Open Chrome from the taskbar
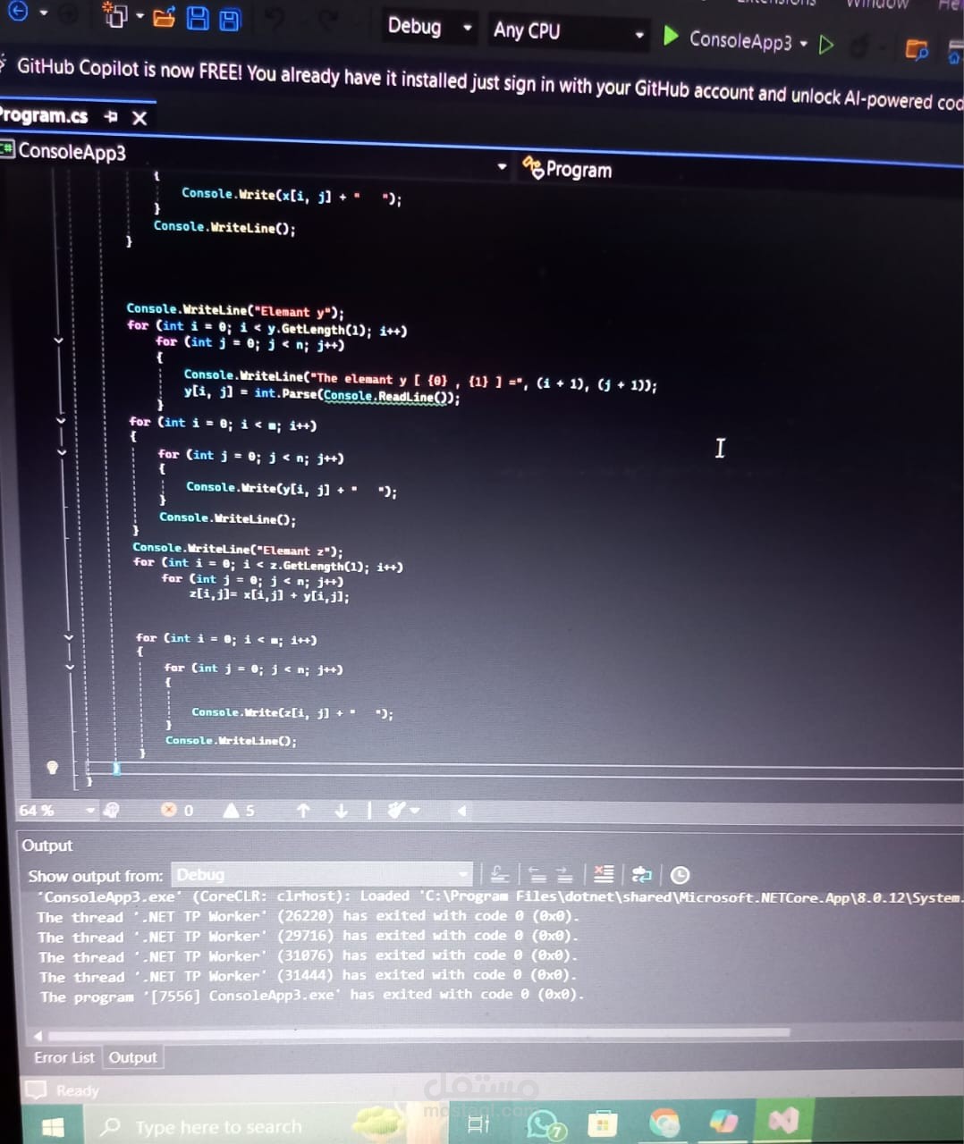The height and width of the screenshot is (1144, 964). click(x=664, y=1123)
